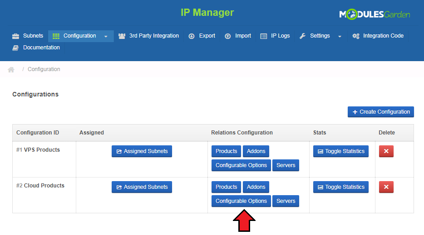Click the Settings wrench icon
The width and height of the screenshot is (424, 235).
(303, 36)
